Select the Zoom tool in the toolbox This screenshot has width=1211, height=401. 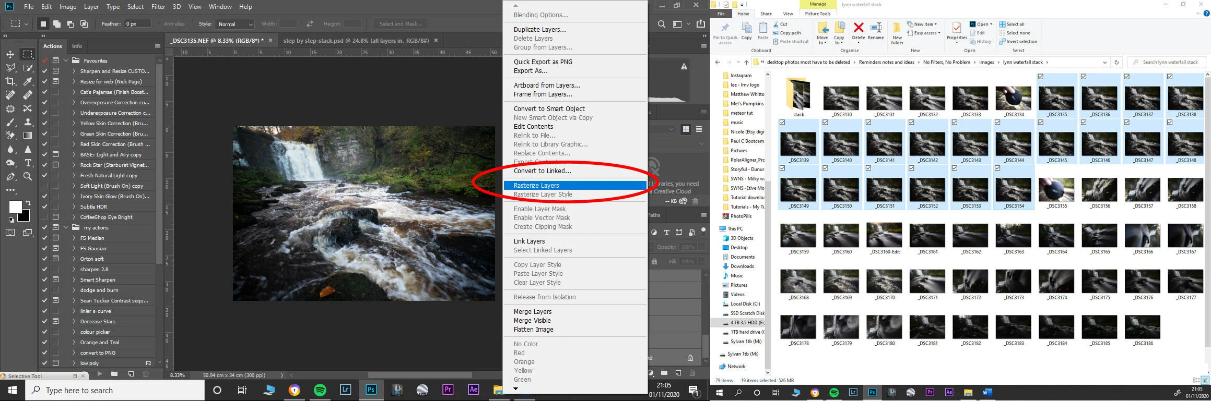[x=28, y=177]
